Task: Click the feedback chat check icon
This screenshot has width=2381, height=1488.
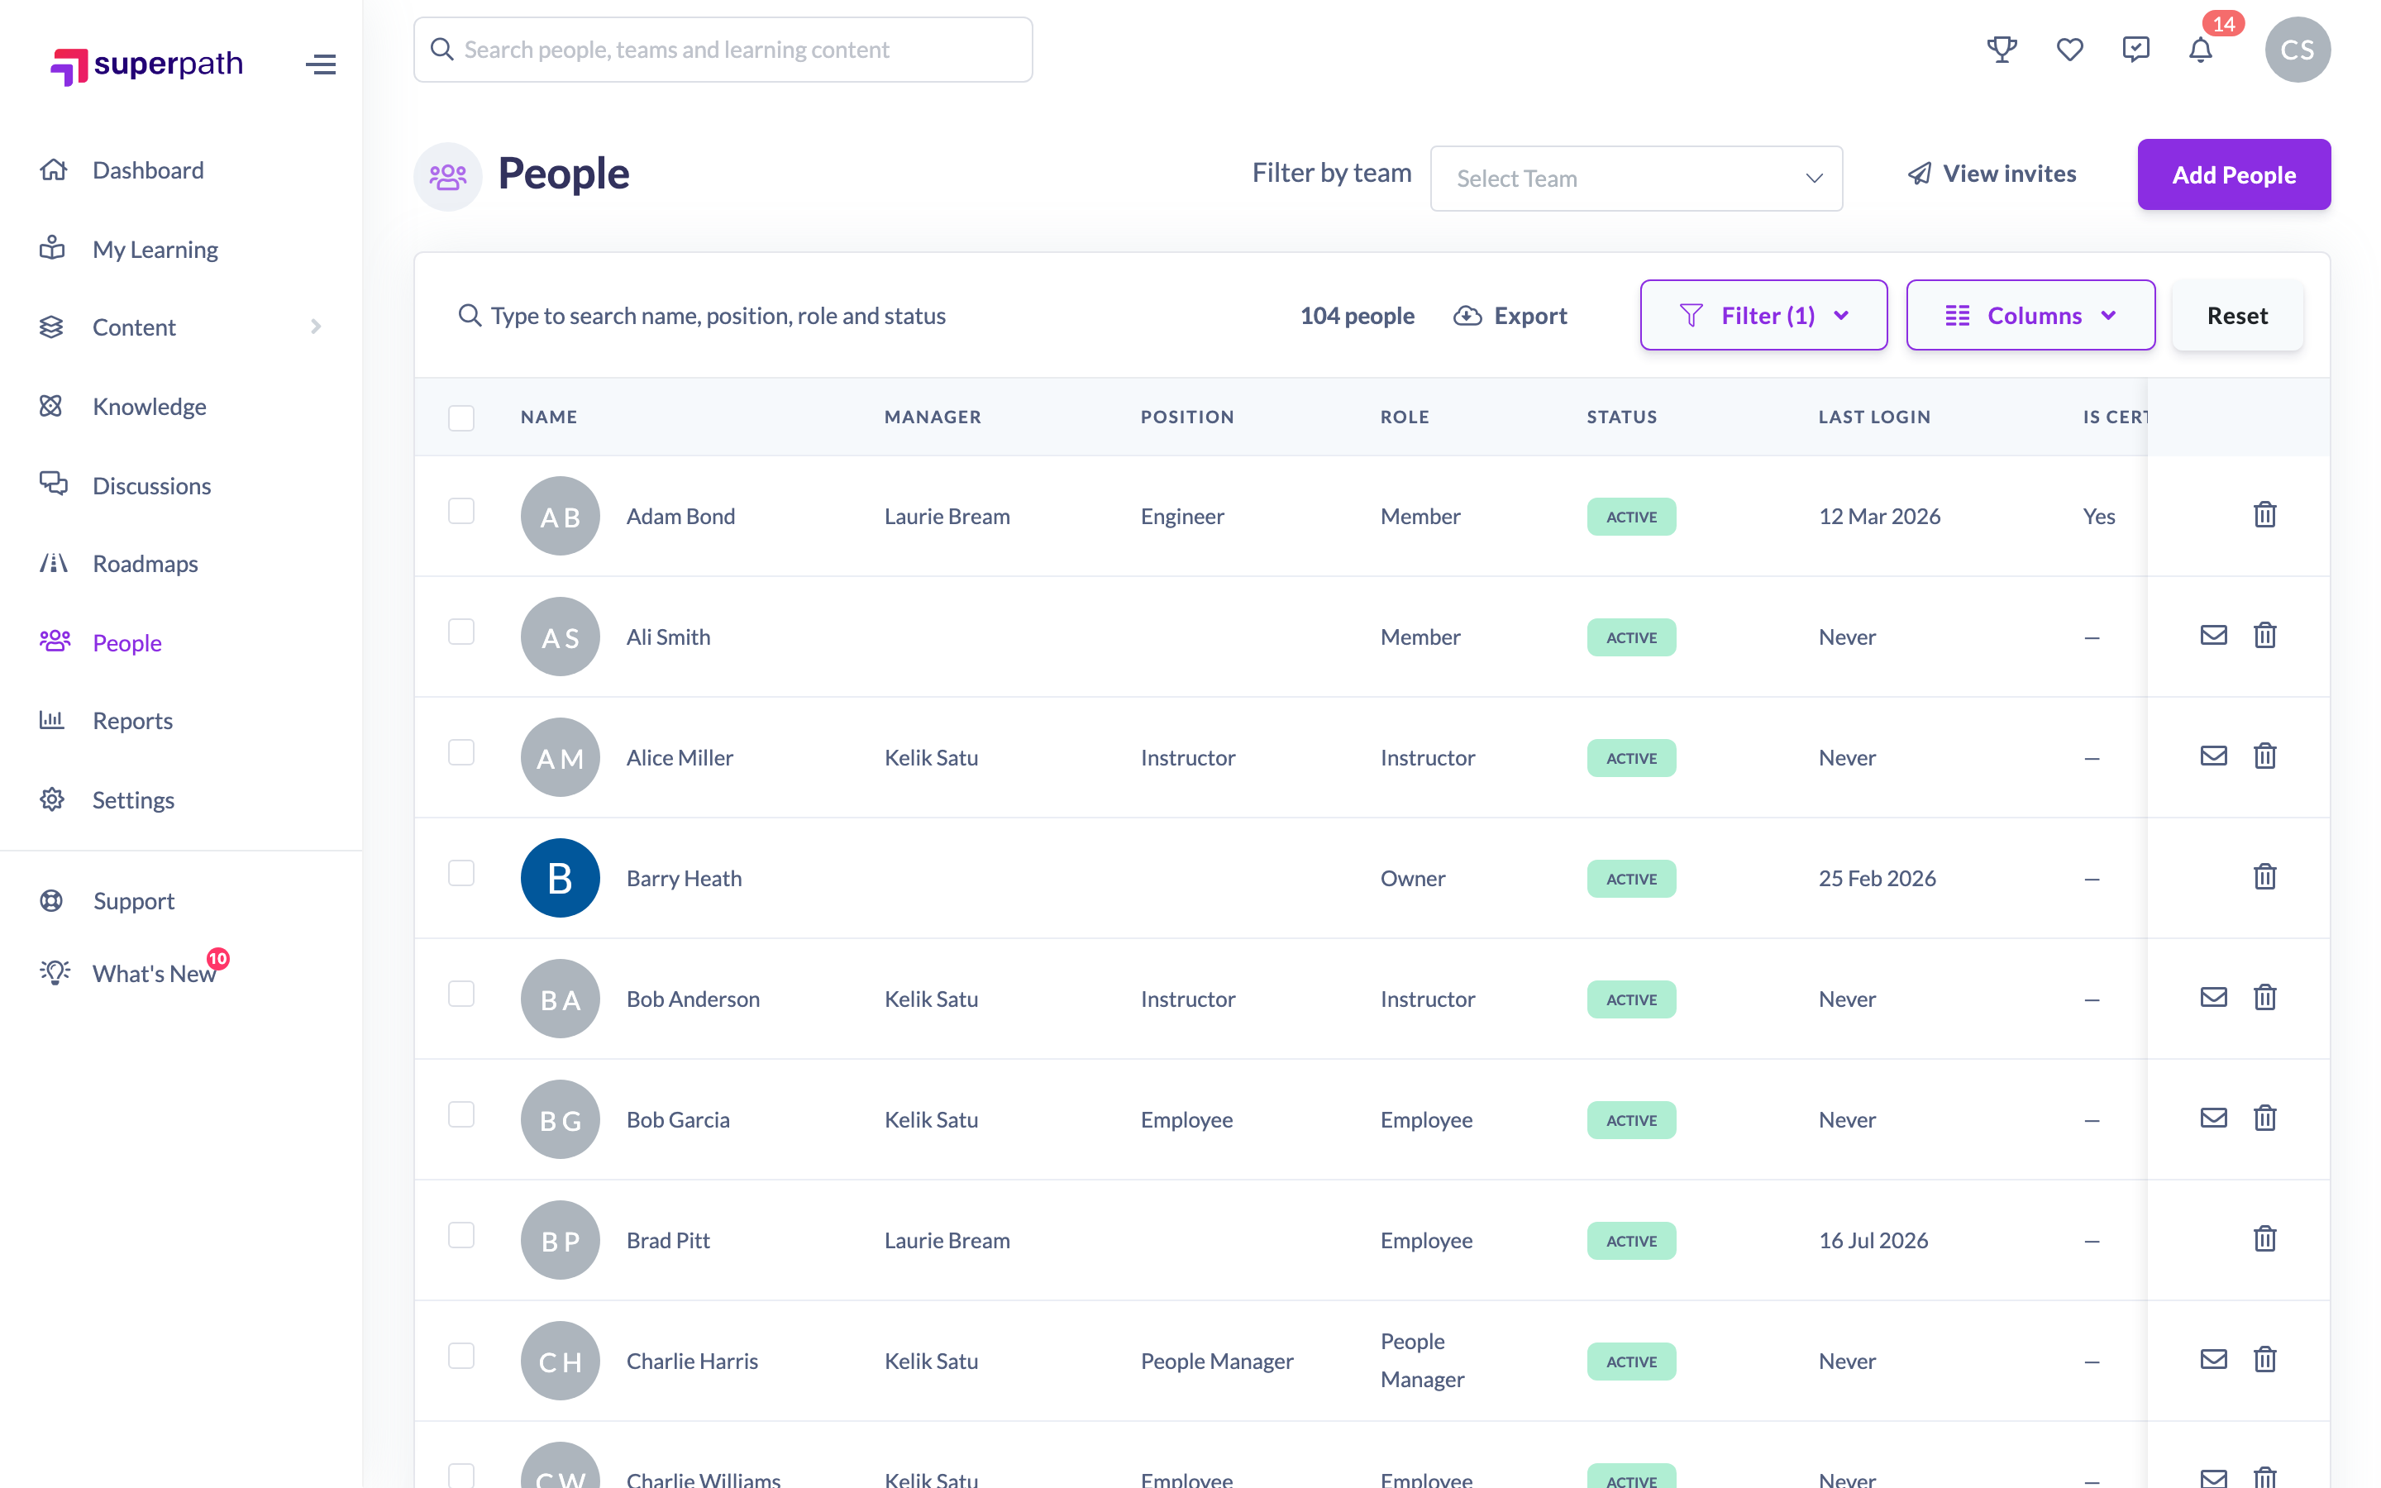Action: coord(2135,50)
